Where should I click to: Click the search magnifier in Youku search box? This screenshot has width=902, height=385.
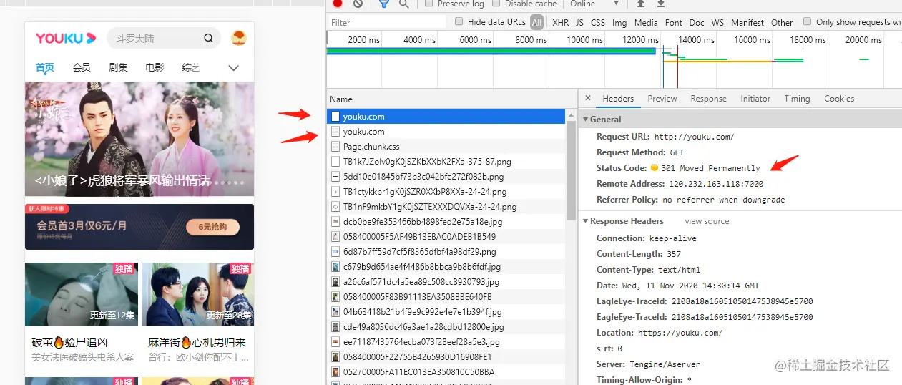click(x=208, y=39)
